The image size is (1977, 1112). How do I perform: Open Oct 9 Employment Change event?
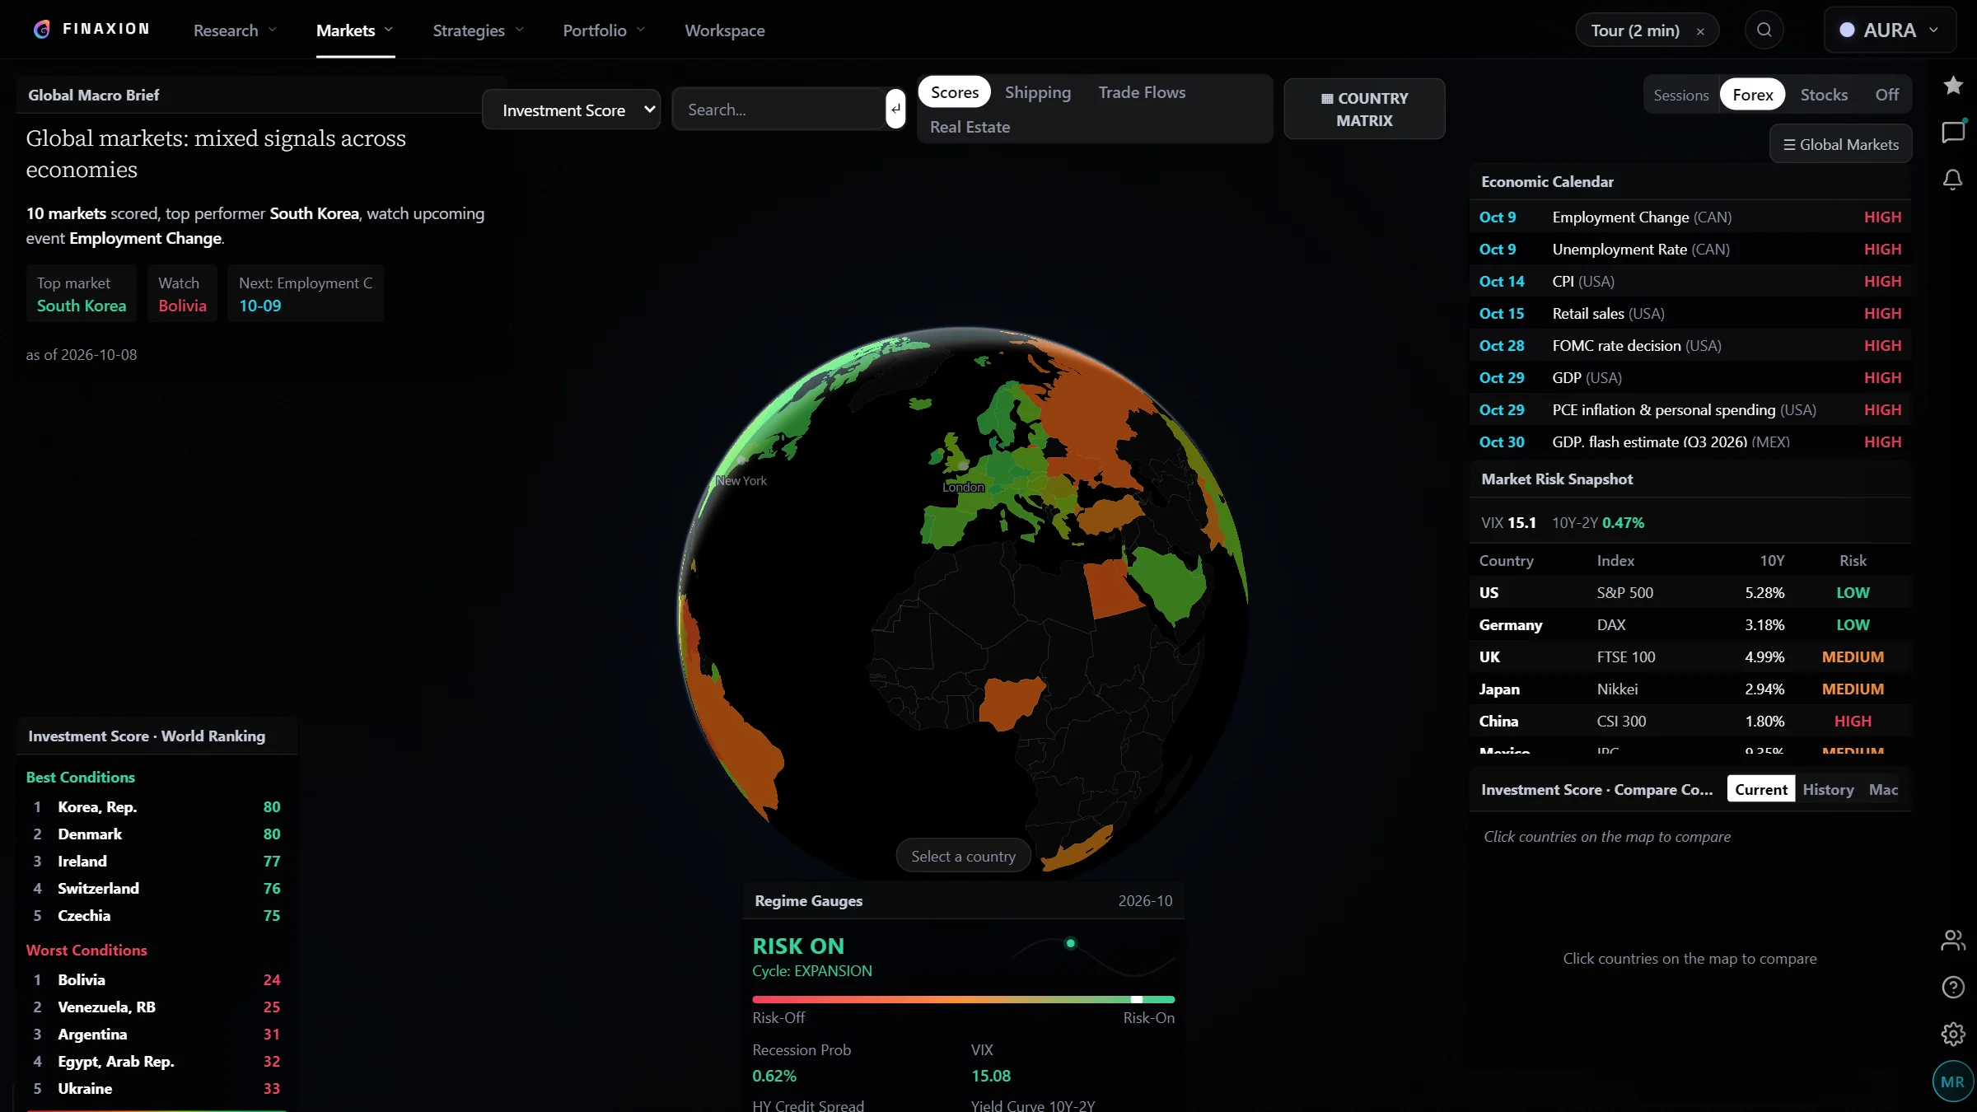(1690, 217)
